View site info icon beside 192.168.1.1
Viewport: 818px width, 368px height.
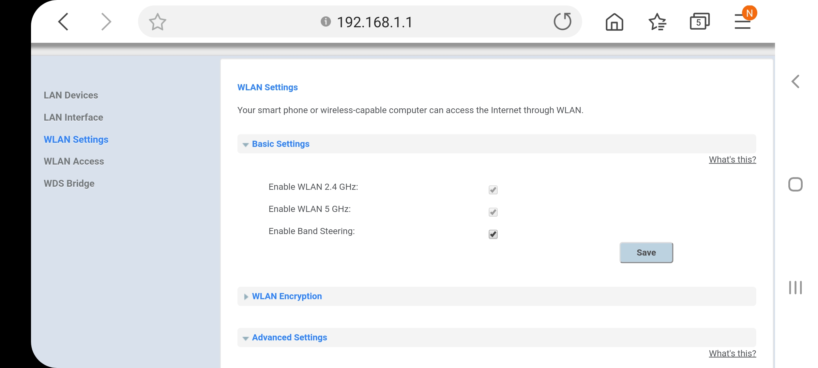pyautogui.click(x=325, y=22)
